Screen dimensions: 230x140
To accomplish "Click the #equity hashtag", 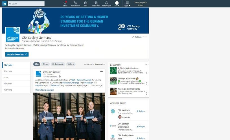I will tap(39, 85).
